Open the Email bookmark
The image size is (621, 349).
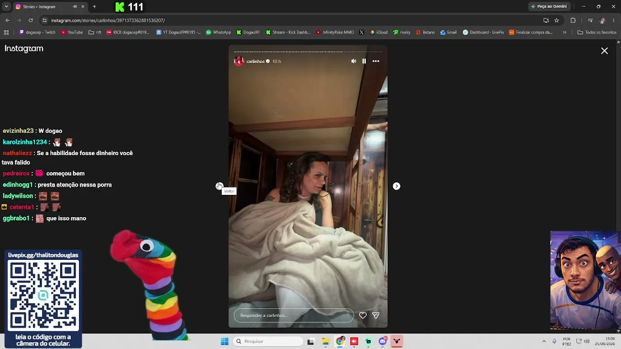pos(448,32)
